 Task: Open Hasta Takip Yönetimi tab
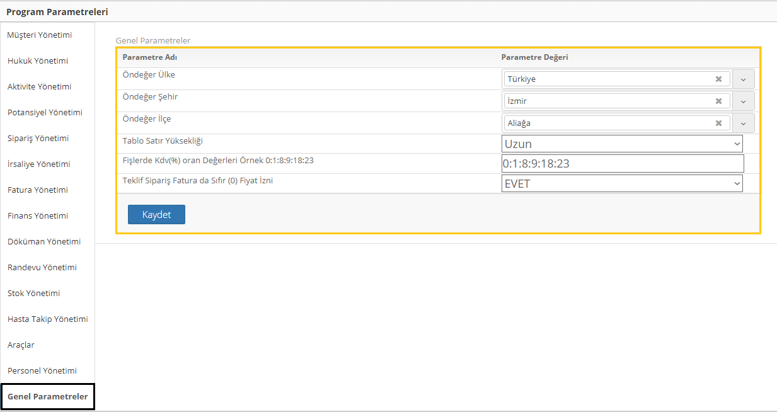point(48,319)
